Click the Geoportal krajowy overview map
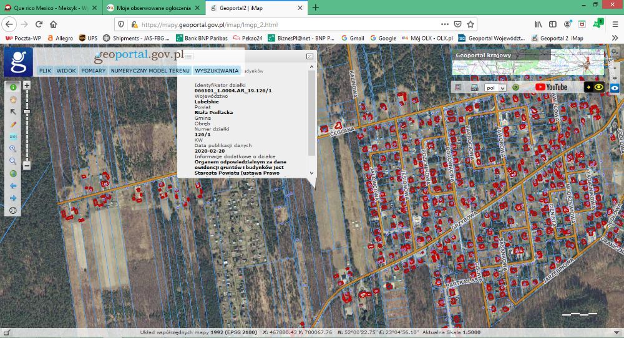The width and height of the screenshot is (624, 338). [529, 62]
